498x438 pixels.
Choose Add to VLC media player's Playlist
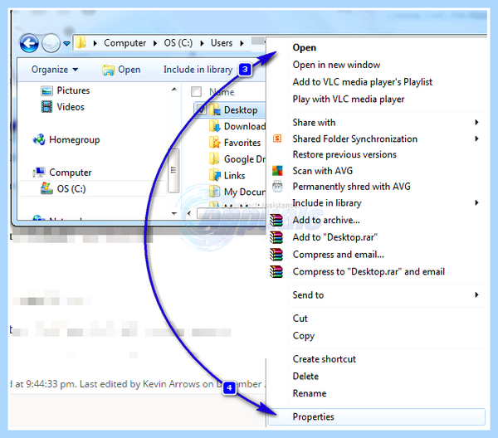pos(363,82)
